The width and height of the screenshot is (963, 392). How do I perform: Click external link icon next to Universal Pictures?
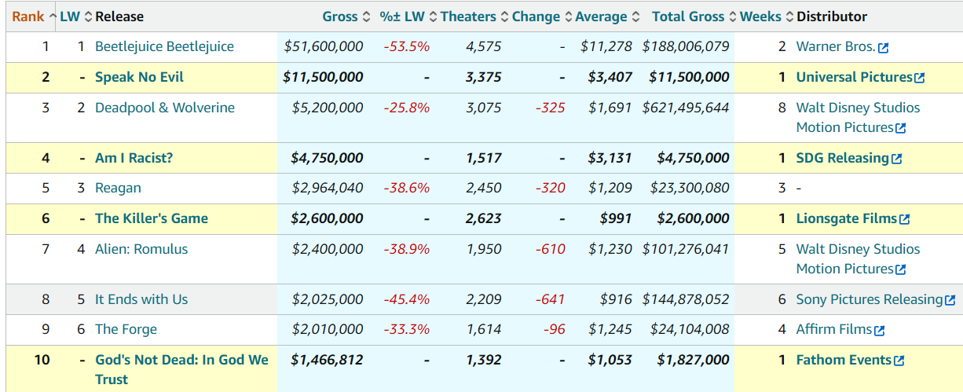(x=920, y=78)
